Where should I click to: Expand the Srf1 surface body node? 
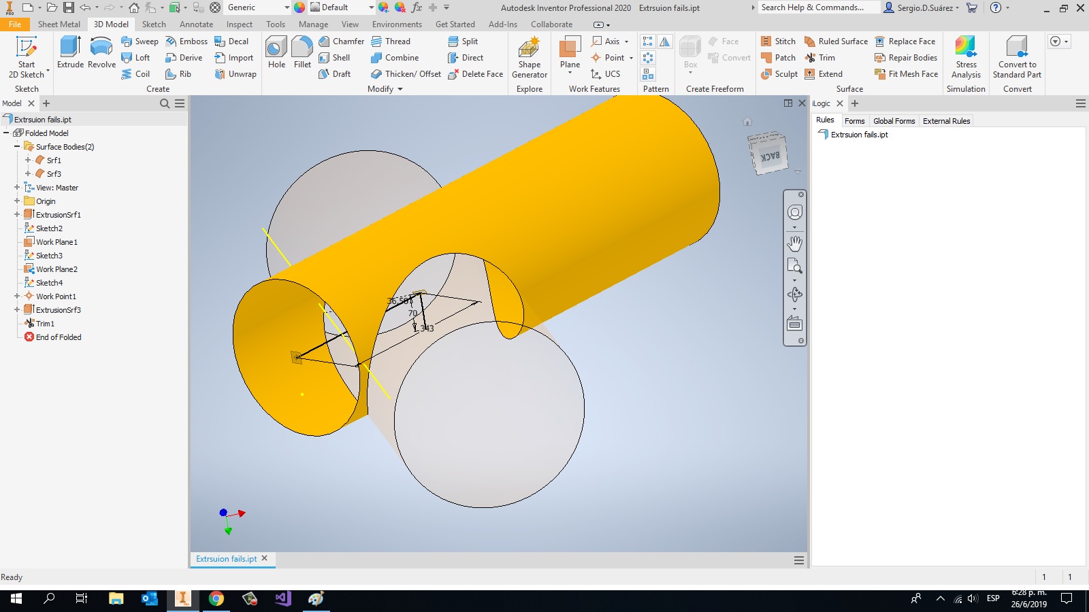[28, 160]
